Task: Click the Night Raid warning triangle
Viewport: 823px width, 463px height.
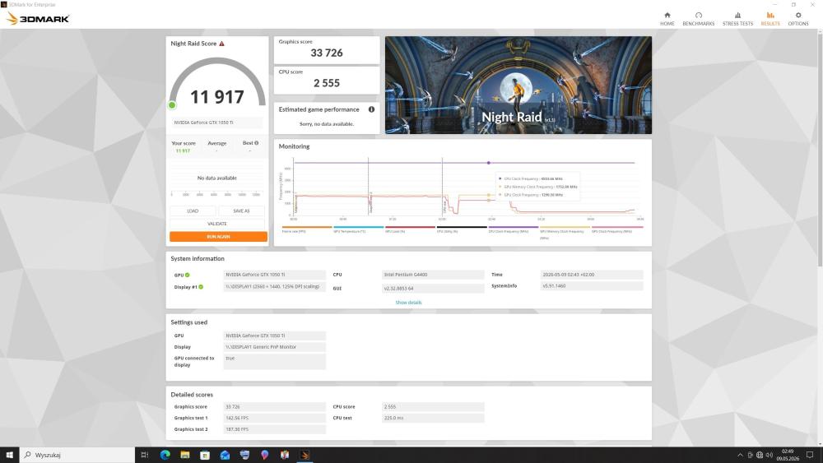Action: coord(221,44)
